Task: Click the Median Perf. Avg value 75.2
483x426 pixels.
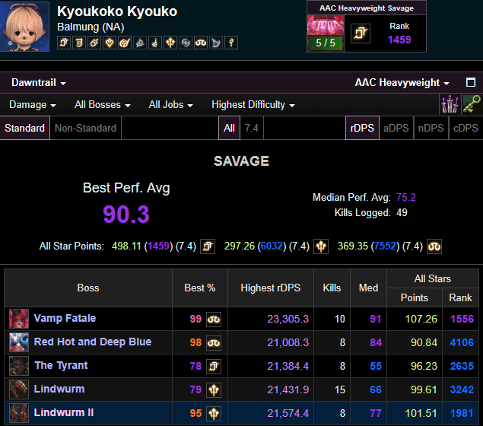Action: coord(406,197)
